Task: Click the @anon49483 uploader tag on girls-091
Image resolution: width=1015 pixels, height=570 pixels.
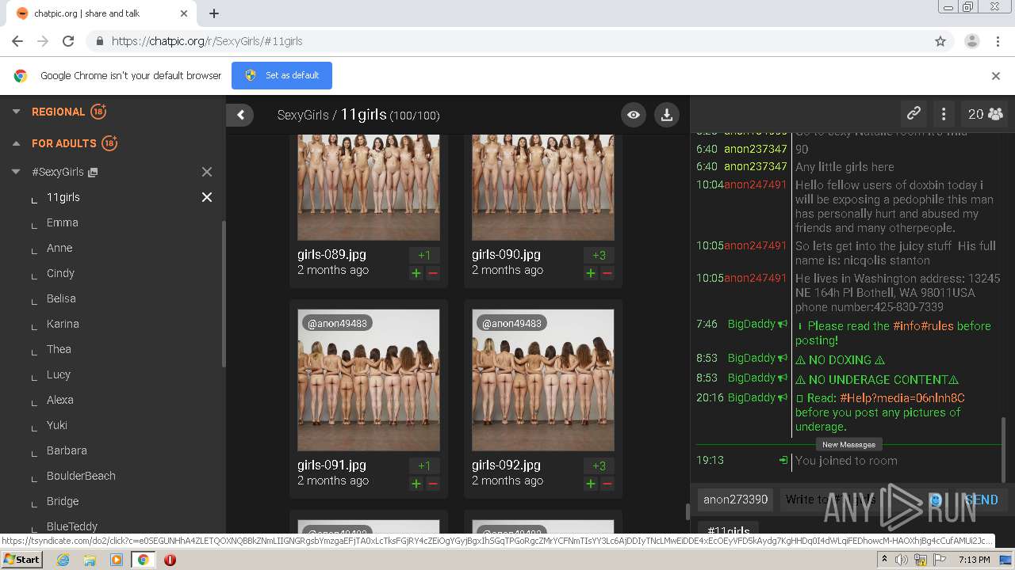Action: [337, 323]
